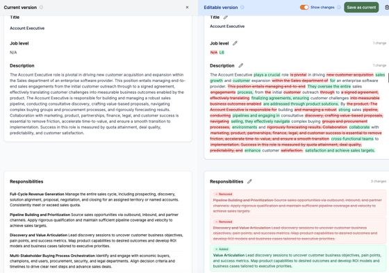This screenshot has width=389, height=273.
Task: Click the 3 changes label beside Responsibilities
Action: click(x=379, y=181)
